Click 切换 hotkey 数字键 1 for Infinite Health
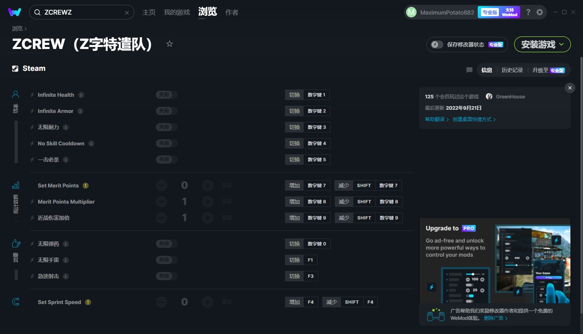583x334 pixels. [307, 95]
